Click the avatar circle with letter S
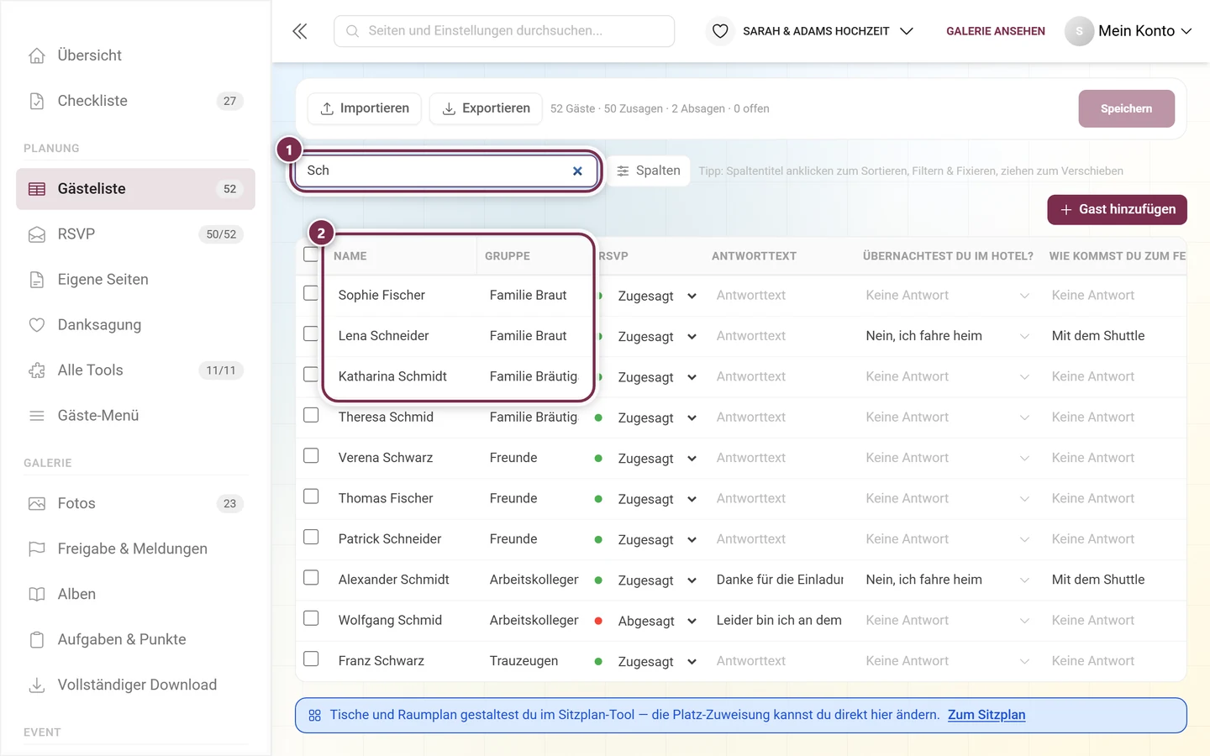The image size is (1210, 756). [x=1079, y=31]
